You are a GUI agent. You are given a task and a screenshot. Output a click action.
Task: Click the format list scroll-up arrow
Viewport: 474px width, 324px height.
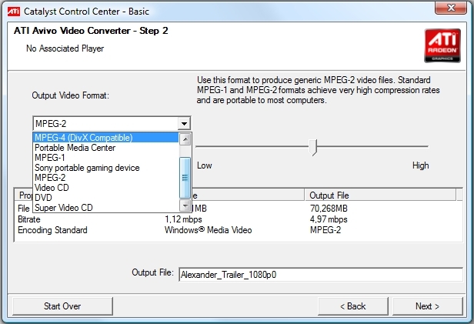[x=185, y=139]
